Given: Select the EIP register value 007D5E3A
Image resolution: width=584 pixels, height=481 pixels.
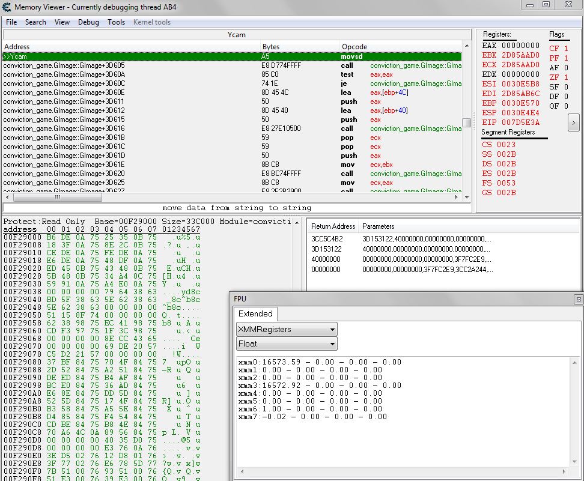Looking at the screenshot, I should 520,122.
